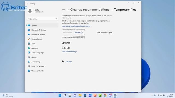
Task: Click the Refresh button
Action: tap(78, 32)
